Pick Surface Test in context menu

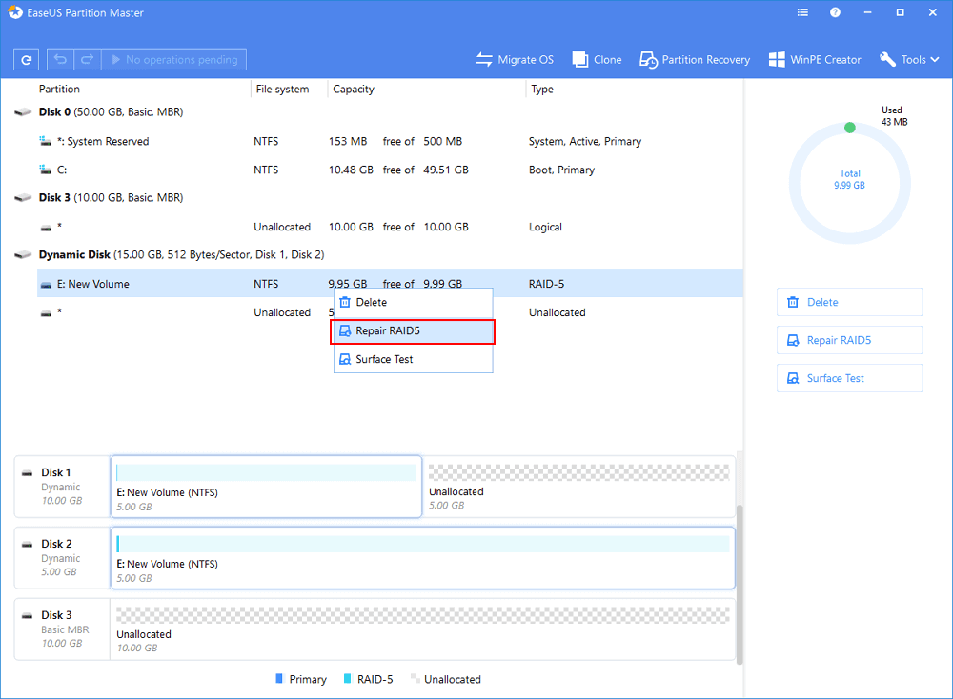click(413, 360)
